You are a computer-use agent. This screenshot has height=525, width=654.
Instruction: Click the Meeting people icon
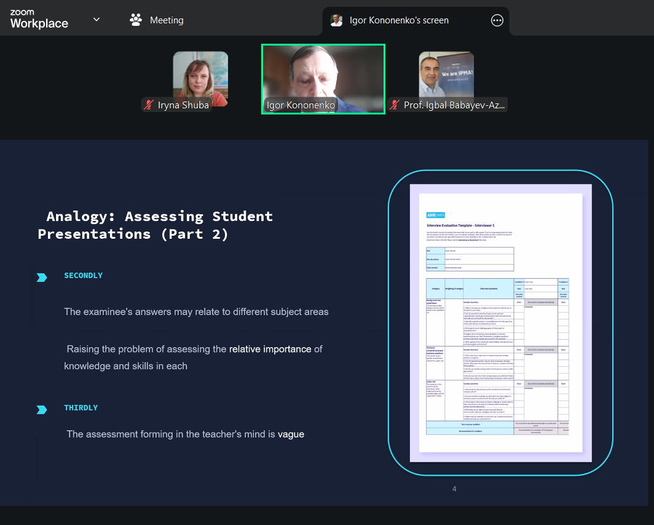click(x=136, y=20)
